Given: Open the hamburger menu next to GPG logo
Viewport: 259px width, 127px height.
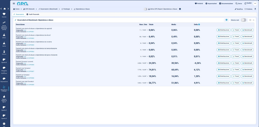Looking at the screenshot, I should [14, 4].
